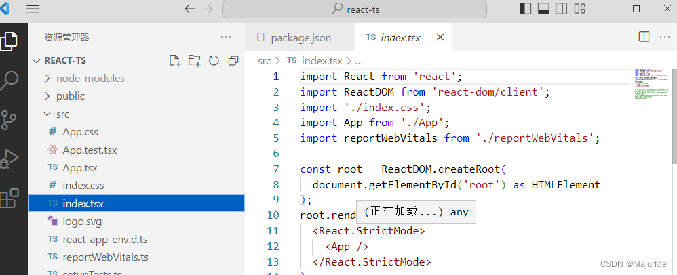
Task: Toggle primary side bar layout icon
Action: coord(526,9)
